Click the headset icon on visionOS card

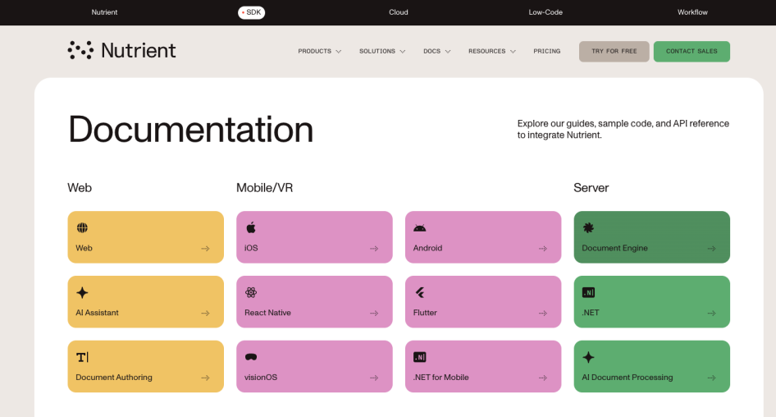click(251, 357)
